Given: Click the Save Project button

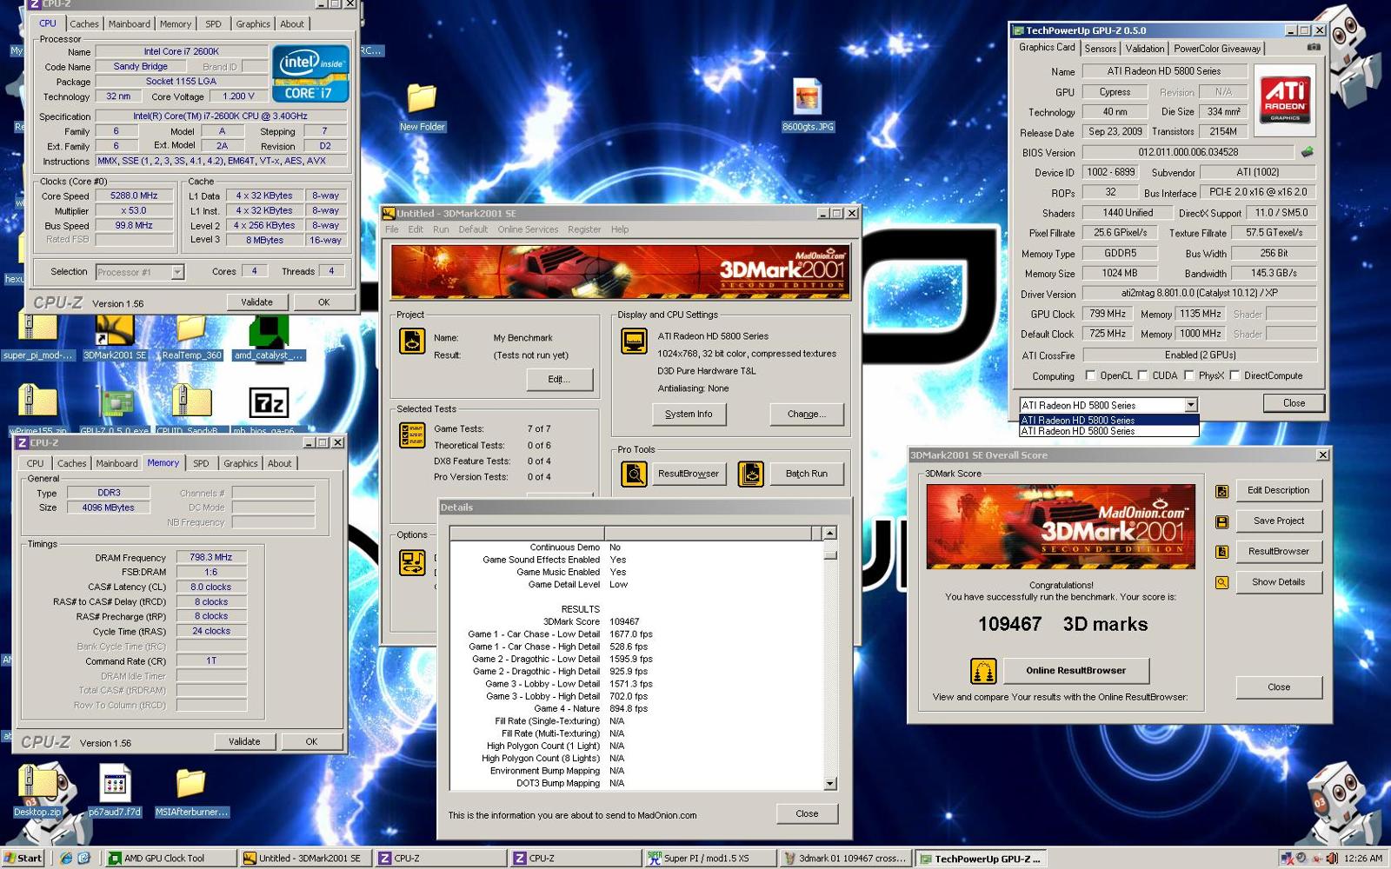Looking at the screenshot, I should [x=1279, y=521].
